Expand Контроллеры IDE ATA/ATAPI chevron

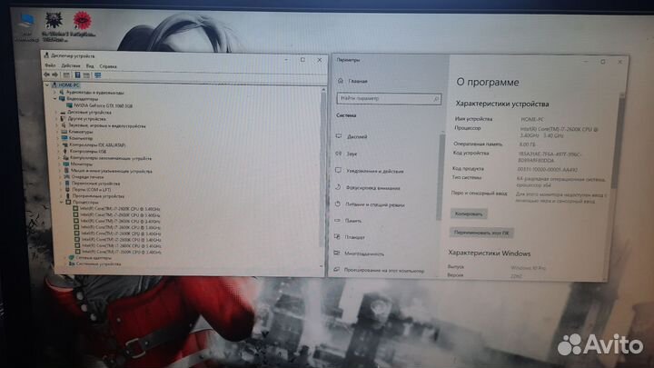(58, 144)
